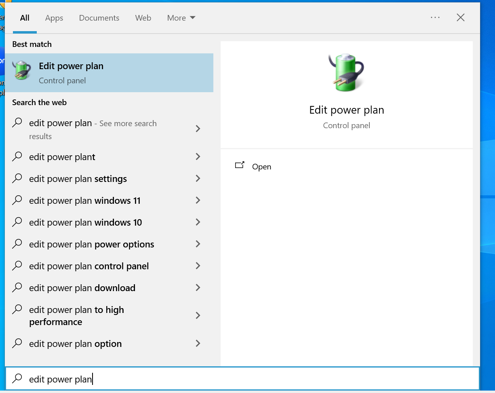Expand arrow for 'edit power plan windows 11'
The width and height of the screenshot is (495, 393).
(x=198, y=200)
